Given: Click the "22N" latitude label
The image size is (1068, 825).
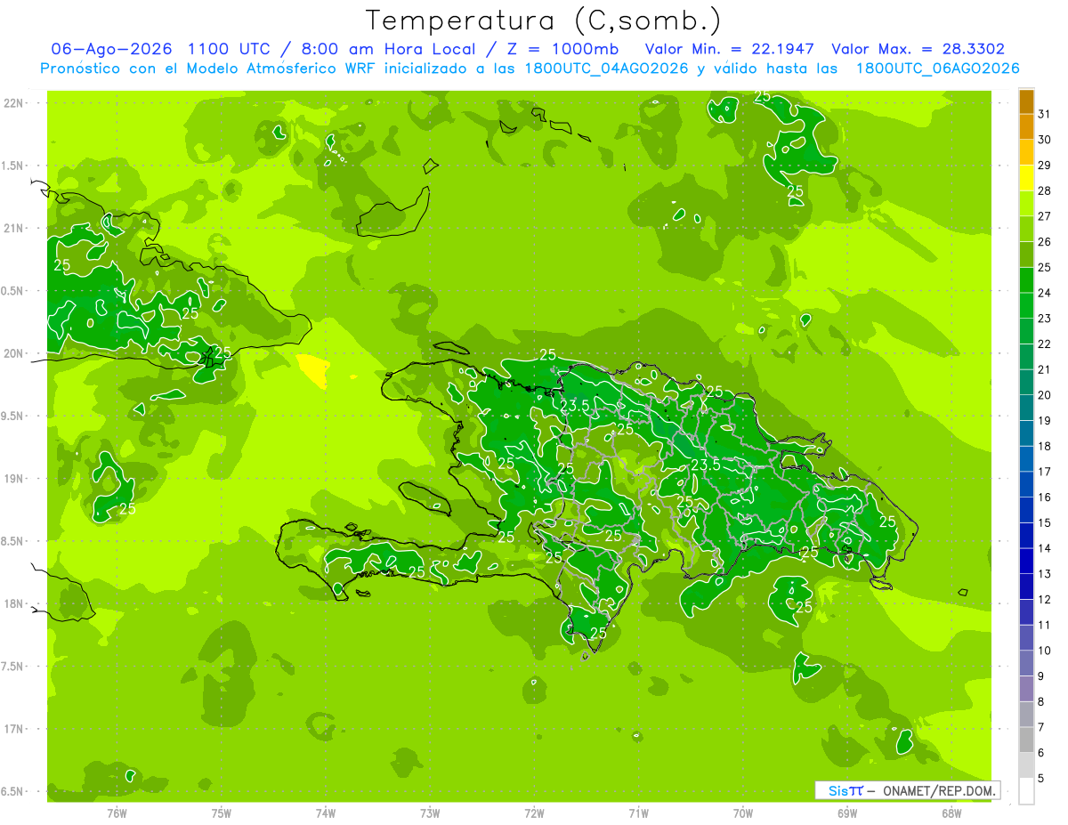Looking at the screenshot, I should click(x=13, y=103).
